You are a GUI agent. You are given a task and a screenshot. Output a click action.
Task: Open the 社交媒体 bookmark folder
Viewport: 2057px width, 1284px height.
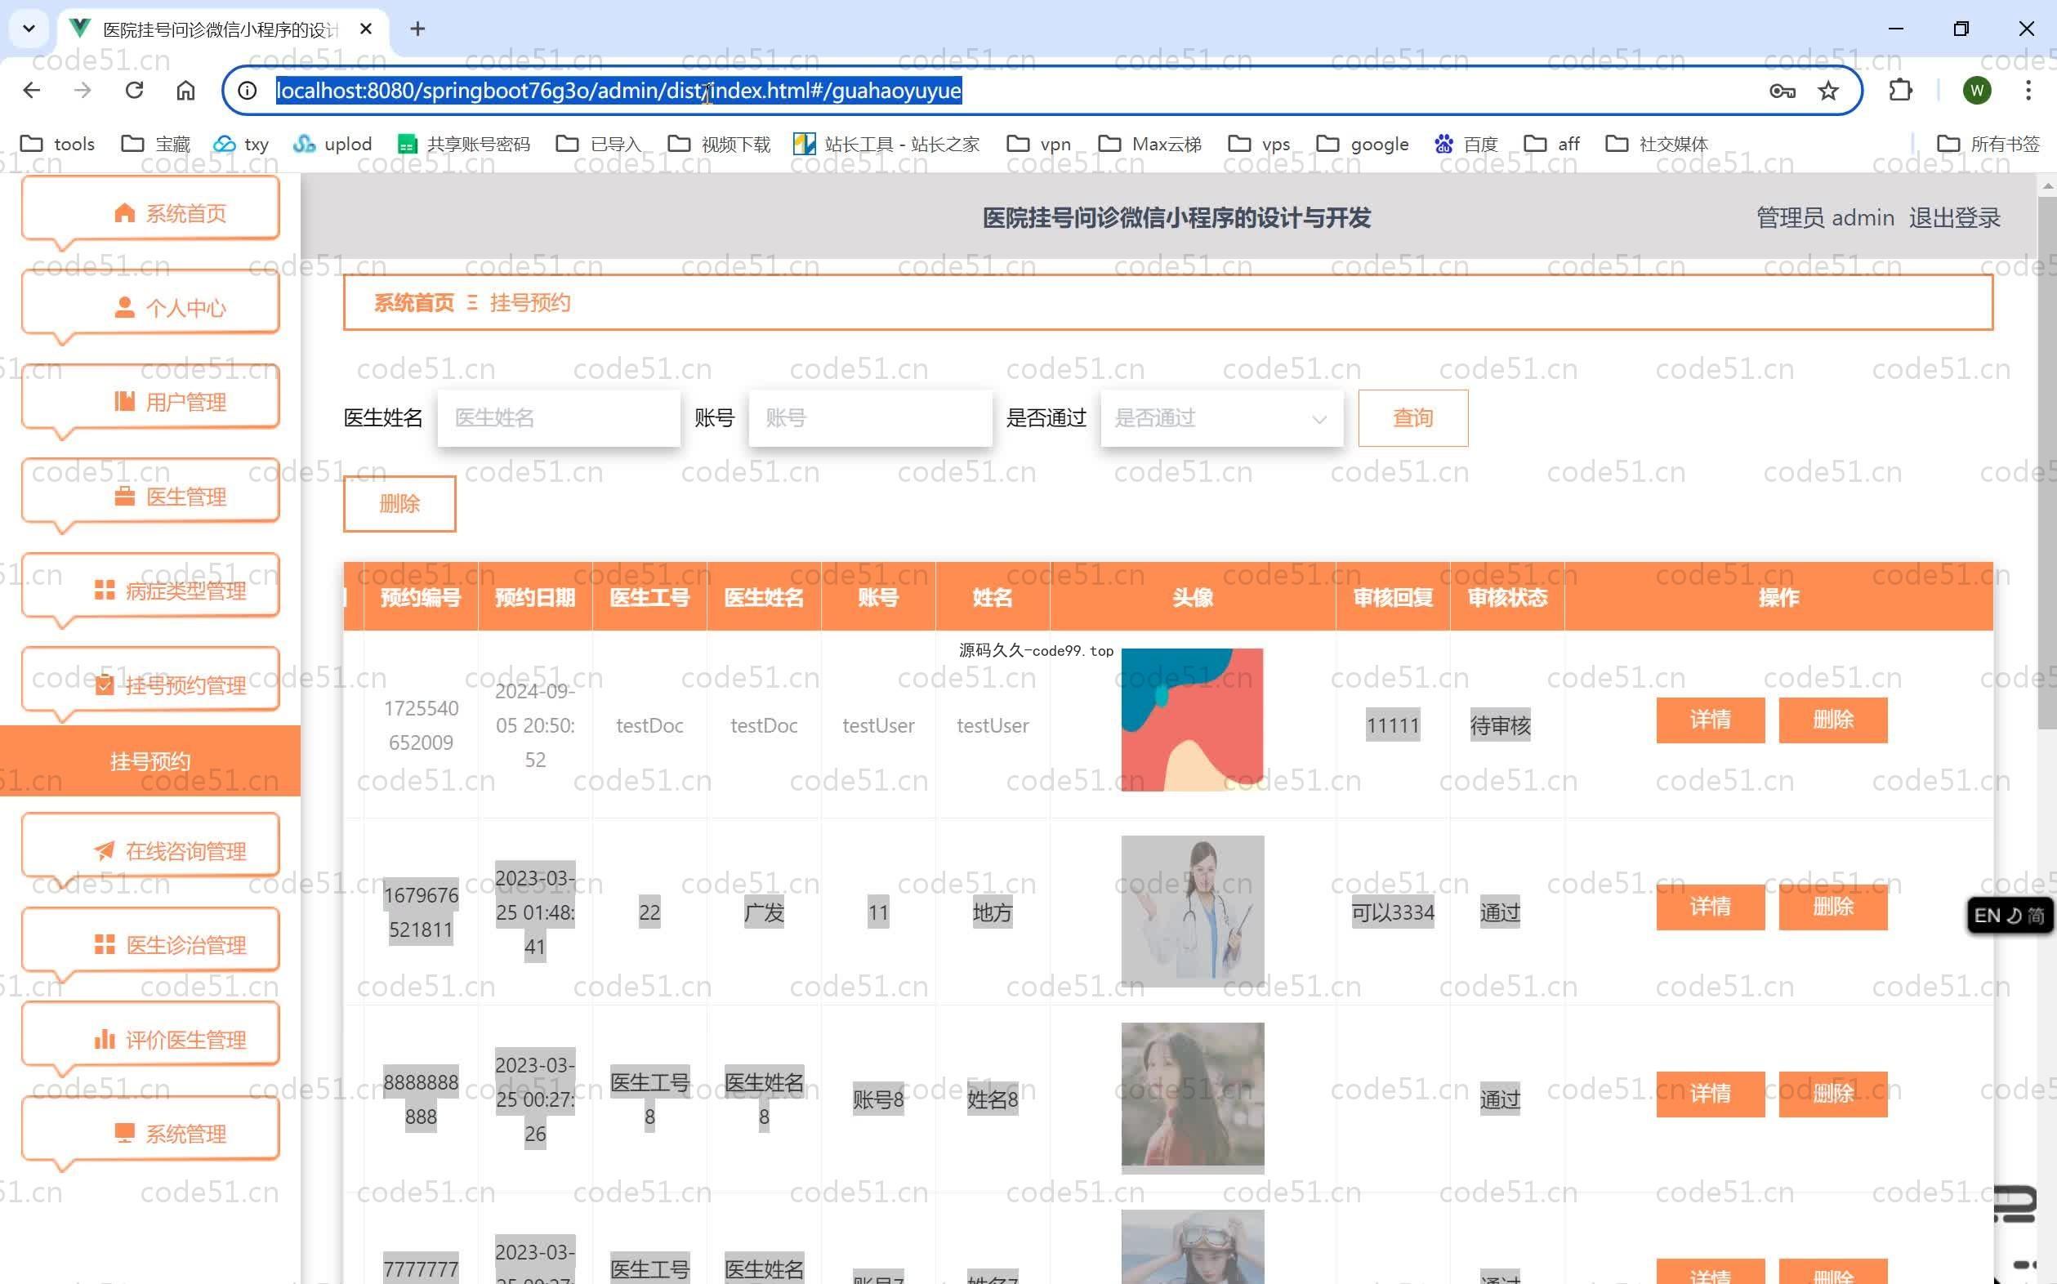point(1656,144)
